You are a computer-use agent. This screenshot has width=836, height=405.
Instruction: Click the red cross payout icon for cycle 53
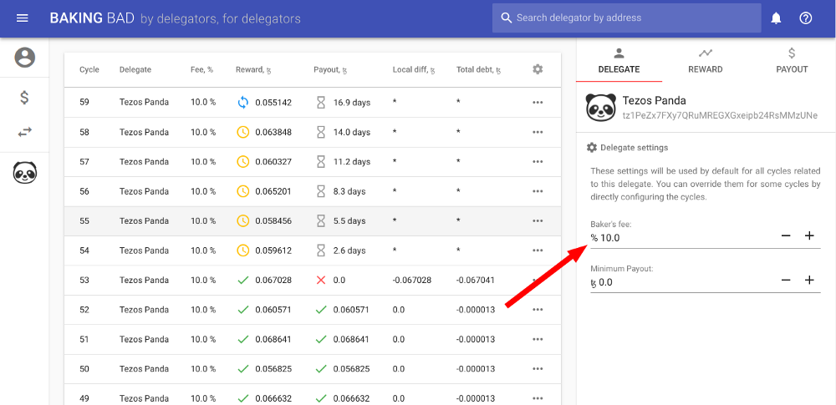[320, 280]
